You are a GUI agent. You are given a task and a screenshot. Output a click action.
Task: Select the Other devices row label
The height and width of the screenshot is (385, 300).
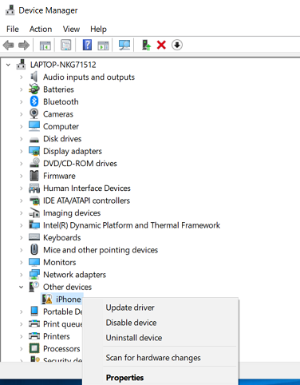pos(67,287)
